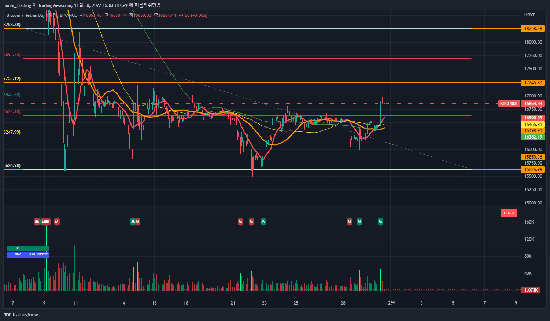
Task: Click the 7253.19) level label on left edge
Action: [12, 78]
